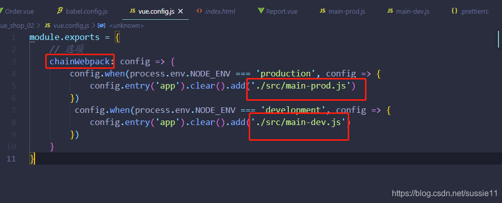Open the main-prod.js tab
Viewport: 502px width, 203px height.
346,12
